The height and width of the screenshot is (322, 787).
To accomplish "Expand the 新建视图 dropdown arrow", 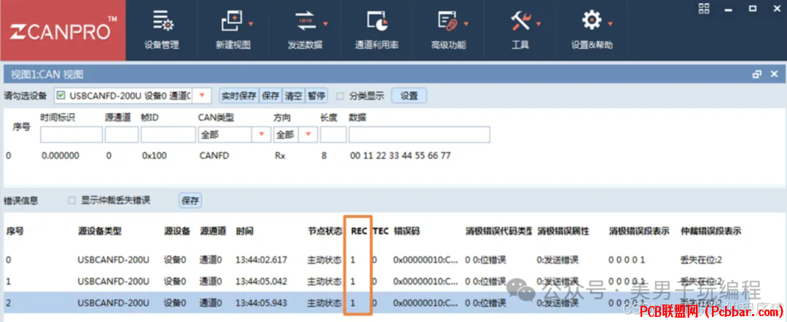I will click(251, 23).
